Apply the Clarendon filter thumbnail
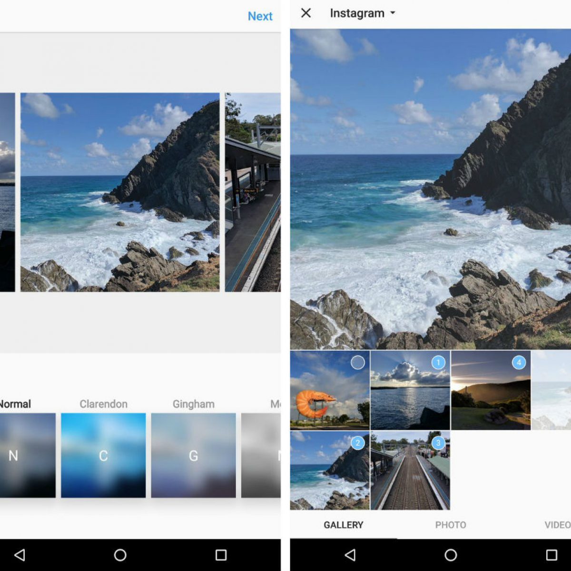571x571 pixels. point(103,455)
